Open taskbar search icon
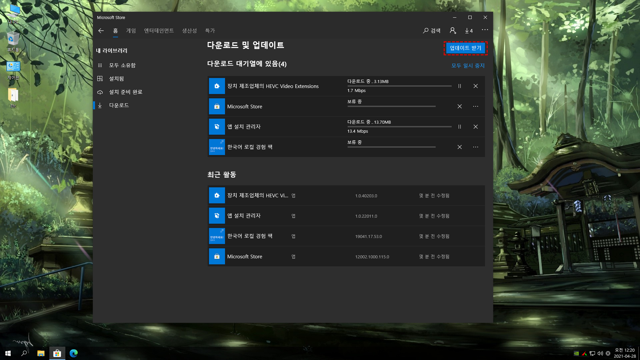The image size is (640, 360). (24, 353)
